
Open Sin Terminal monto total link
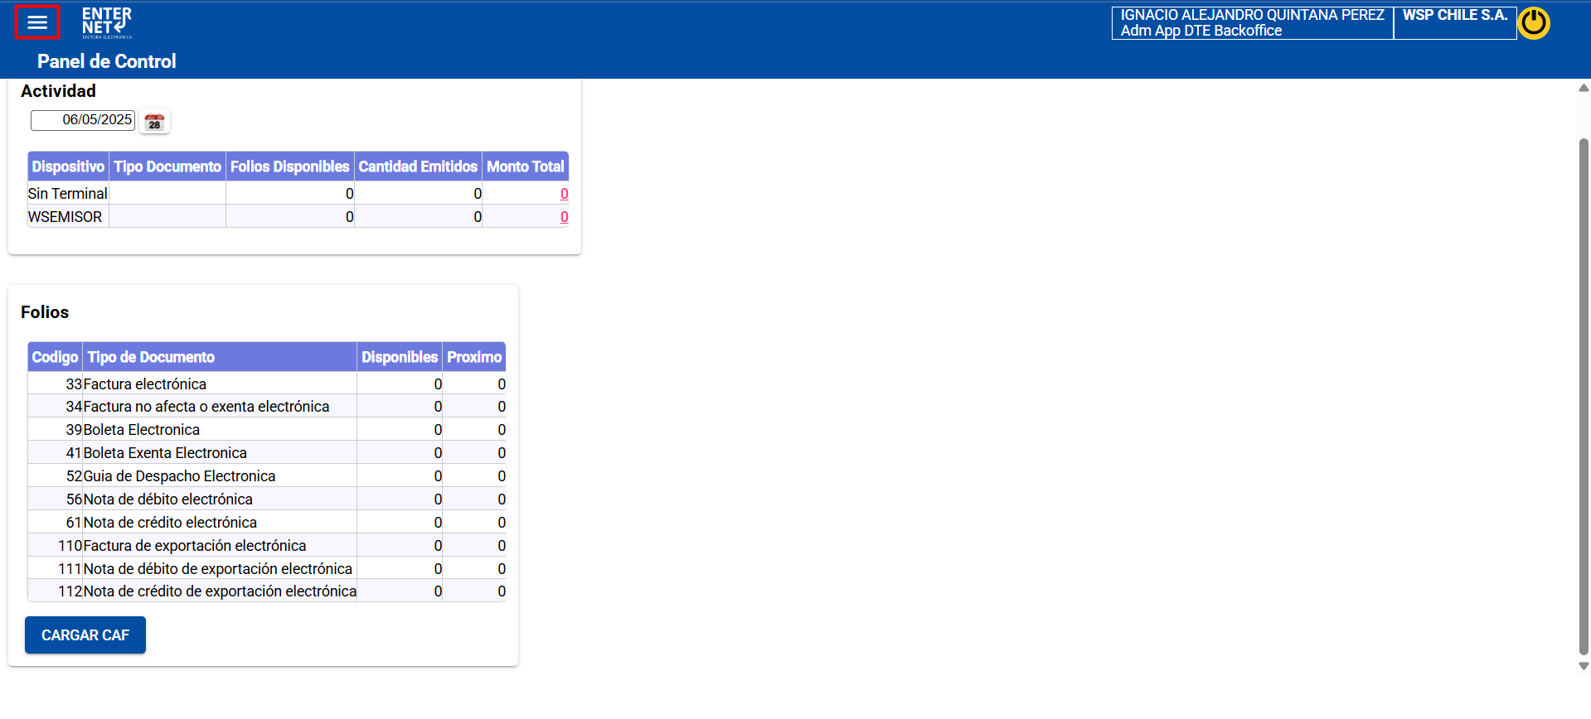[x=564, y=194]
